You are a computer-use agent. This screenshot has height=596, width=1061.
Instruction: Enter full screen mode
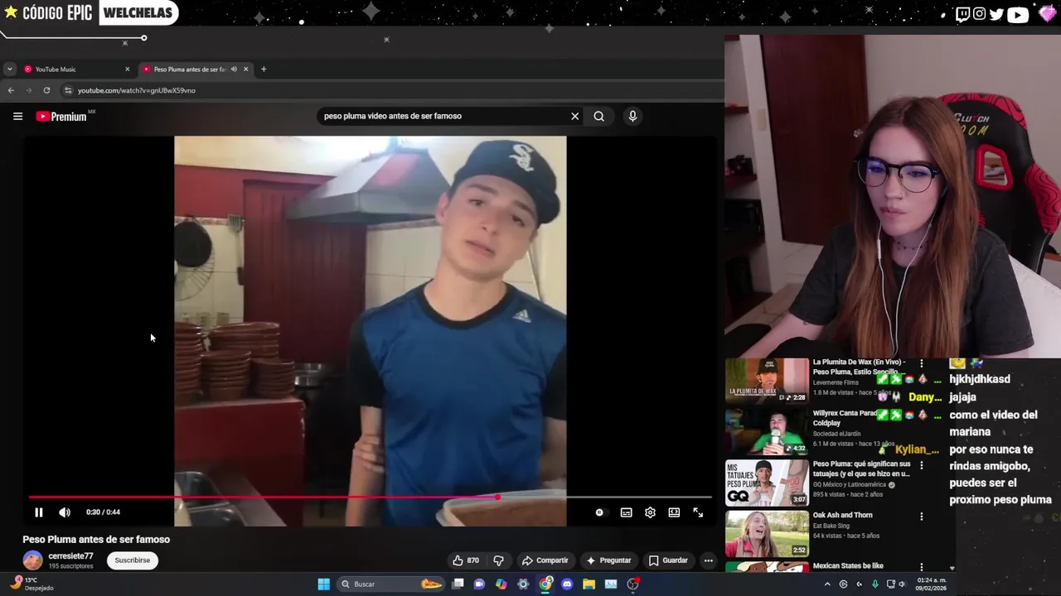click(x=698, y=512)
